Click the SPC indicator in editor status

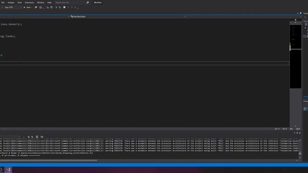point(291,129)
